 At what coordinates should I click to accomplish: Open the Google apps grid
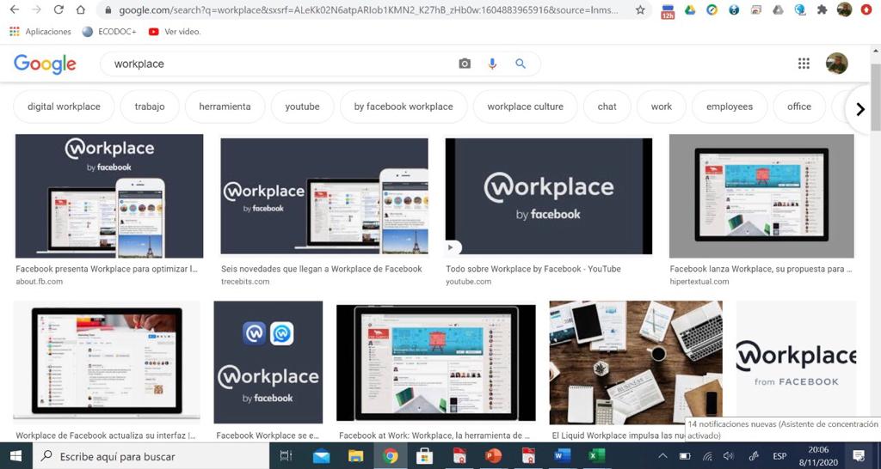(x=804, y=64)
